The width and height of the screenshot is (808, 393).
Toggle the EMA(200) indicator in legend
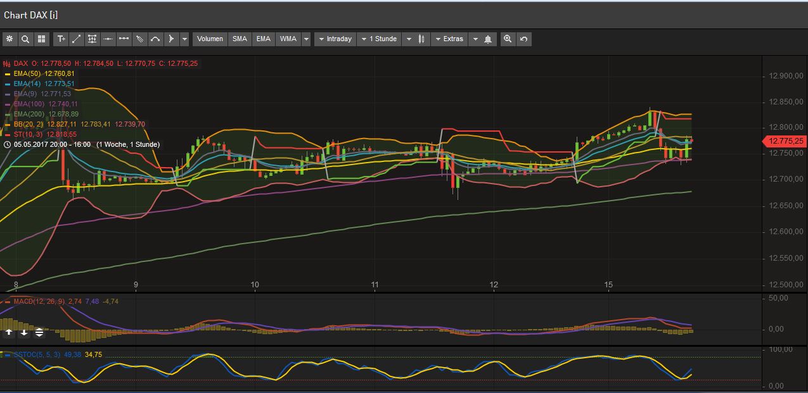(x=29, y=114)
